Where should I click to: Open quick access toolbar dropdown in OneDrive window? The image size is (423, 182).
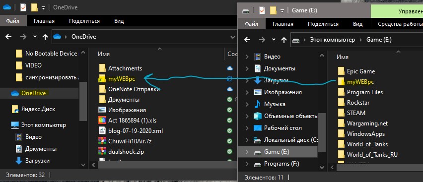coord(43,8)
